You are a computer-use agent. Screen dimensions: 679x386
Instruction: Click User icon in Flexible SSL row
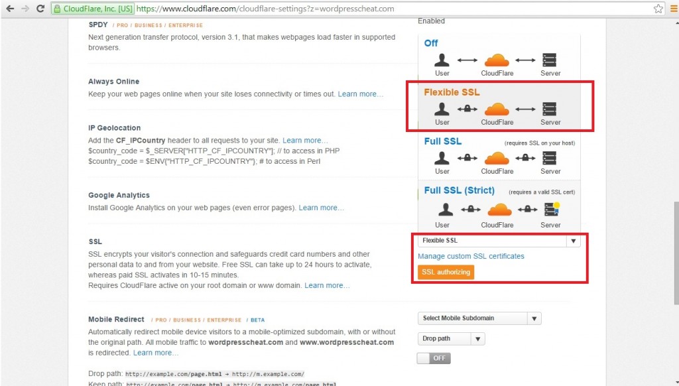(442, 109)
